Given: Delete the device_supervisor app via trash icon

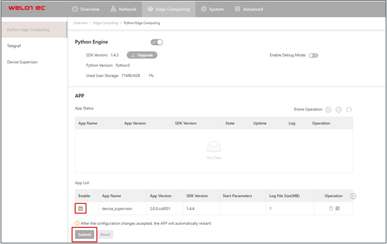Looking at the screenshot, I should click(331, 208).
